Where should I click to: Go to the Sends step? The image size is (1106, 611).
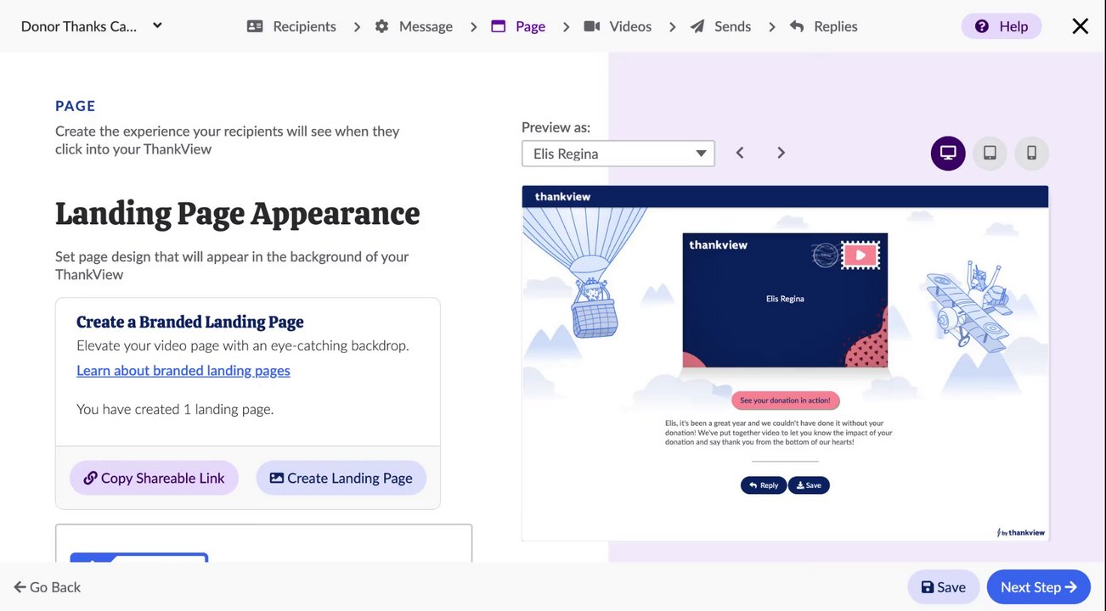(x=720, y=26)
